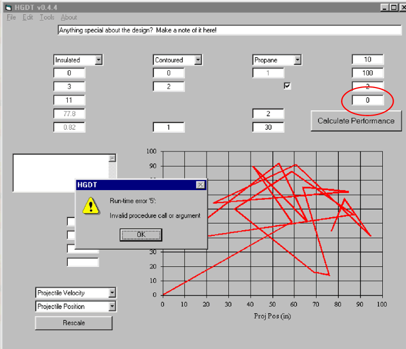Open the File menu

coord(11,17)
